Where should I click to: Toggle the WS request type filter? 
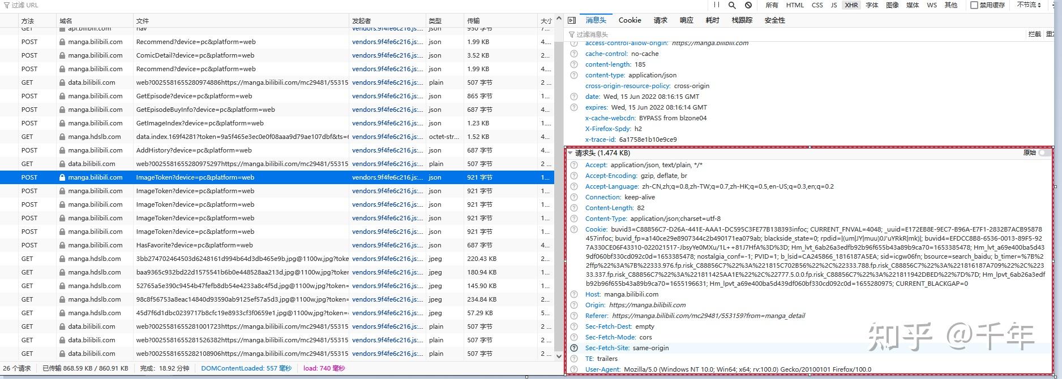[x=932, y=5]
